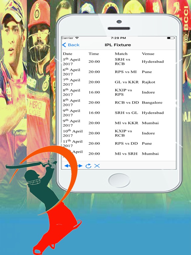191x255 pixels.
Task: Select the RCB vs DD match
Action: 127,103
